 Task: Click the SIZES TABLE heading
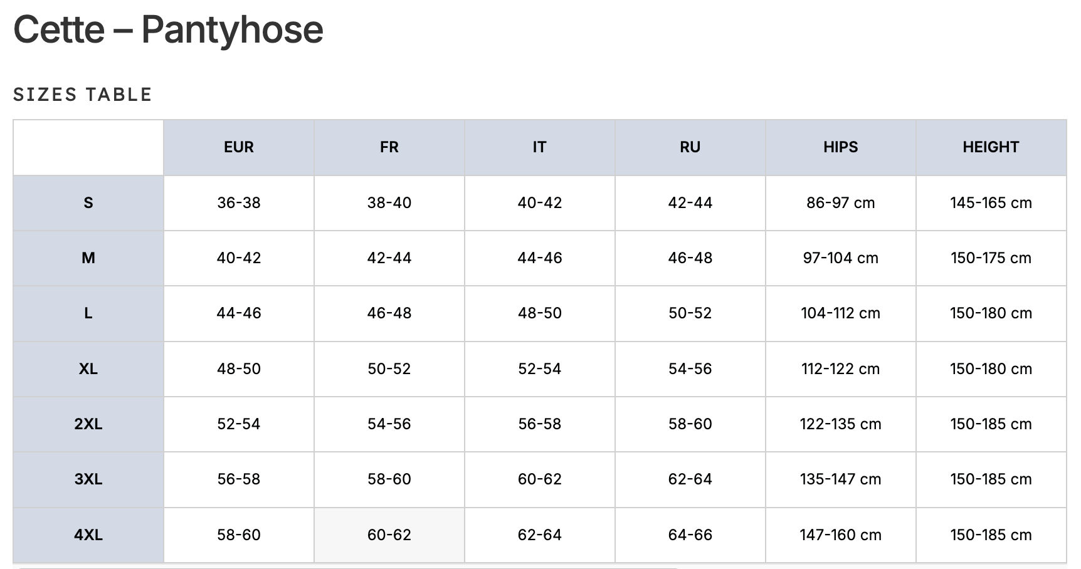[83, 95]
